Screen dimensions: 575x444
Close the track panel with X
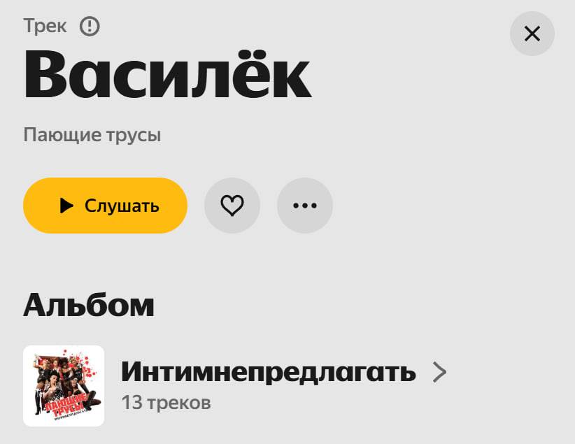click(x=532, y=34)
